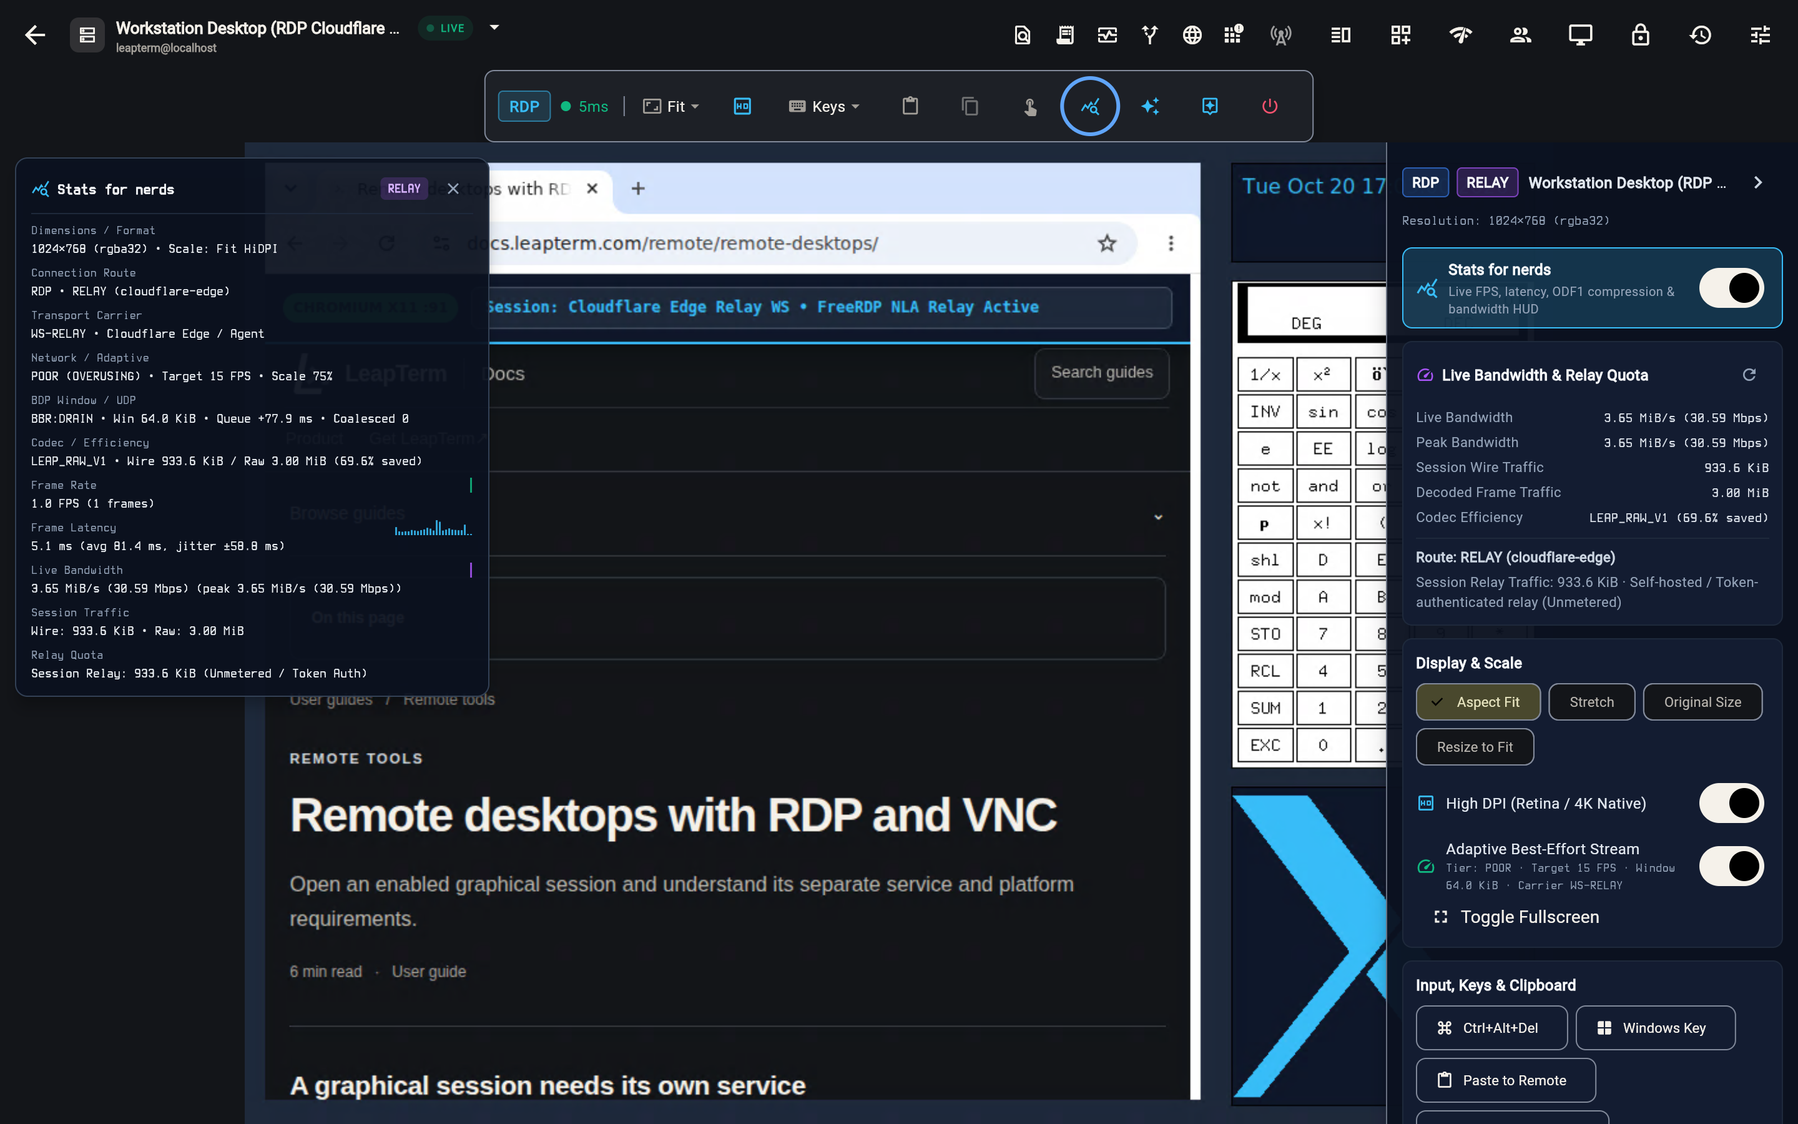Click the Paste to Remote button

point(1505,1080)
